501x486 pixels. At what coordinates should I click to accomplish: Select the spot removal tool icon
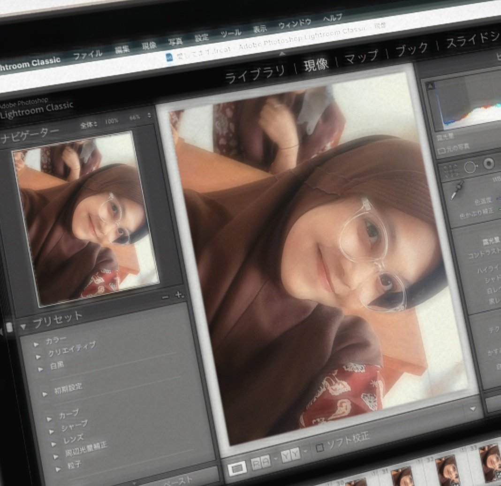[x=471, y=167]
